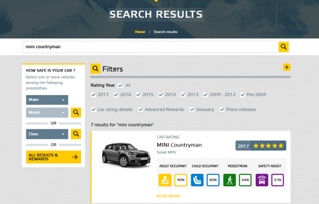319x204 pixels.
Task: Uncheck the 2014 rating year
Action: [160, 95]
